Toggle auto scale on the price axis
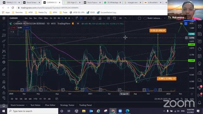This screenshot has height=114, width=203. click(x=192, y=99)
